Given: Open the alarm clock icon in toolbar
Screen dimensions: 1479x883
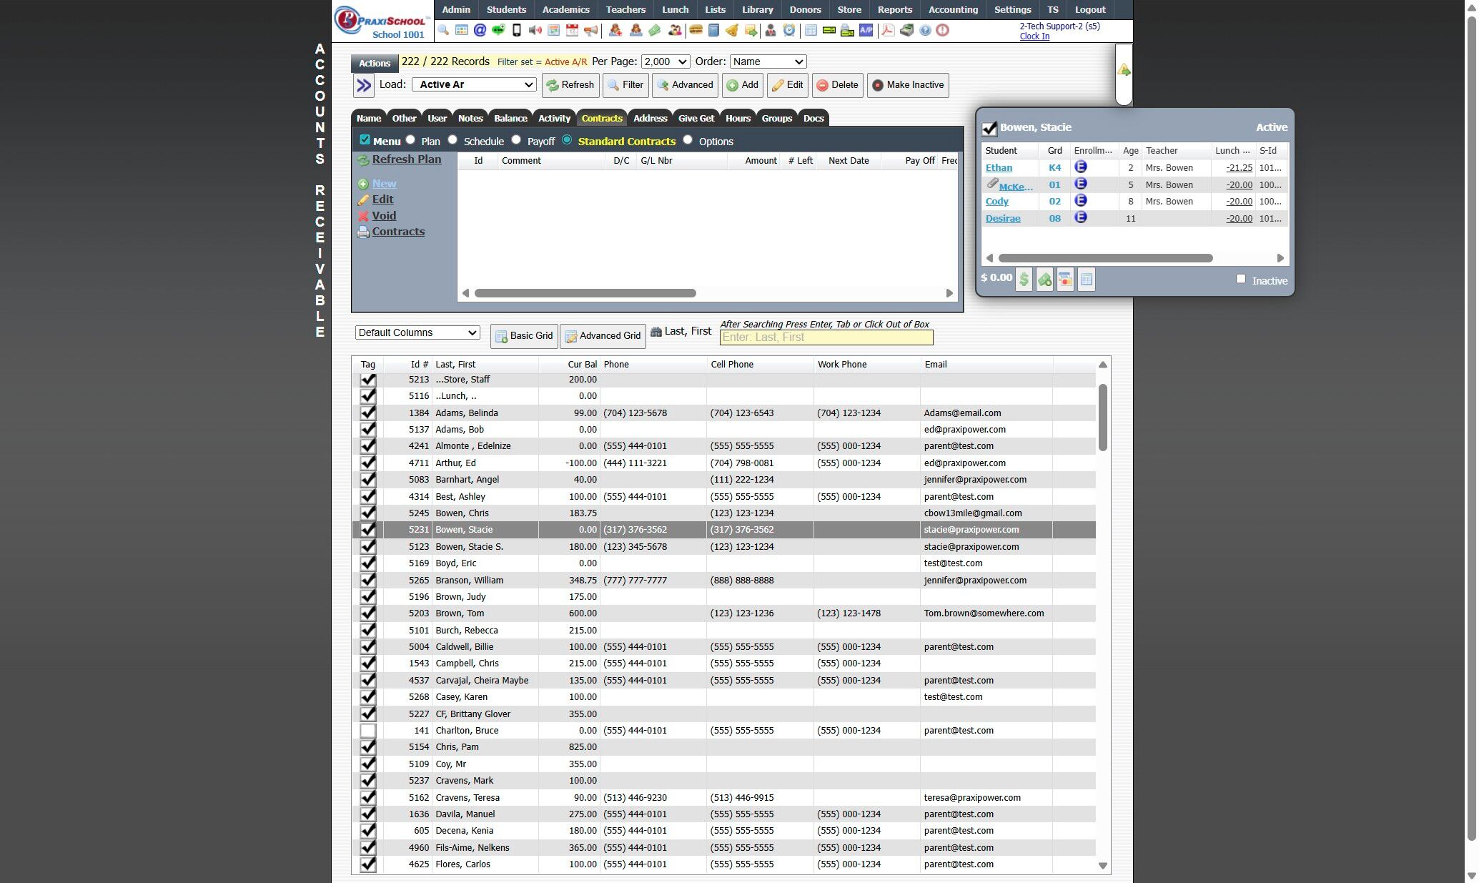Looking at the screenshot, I should pos(789,30).
